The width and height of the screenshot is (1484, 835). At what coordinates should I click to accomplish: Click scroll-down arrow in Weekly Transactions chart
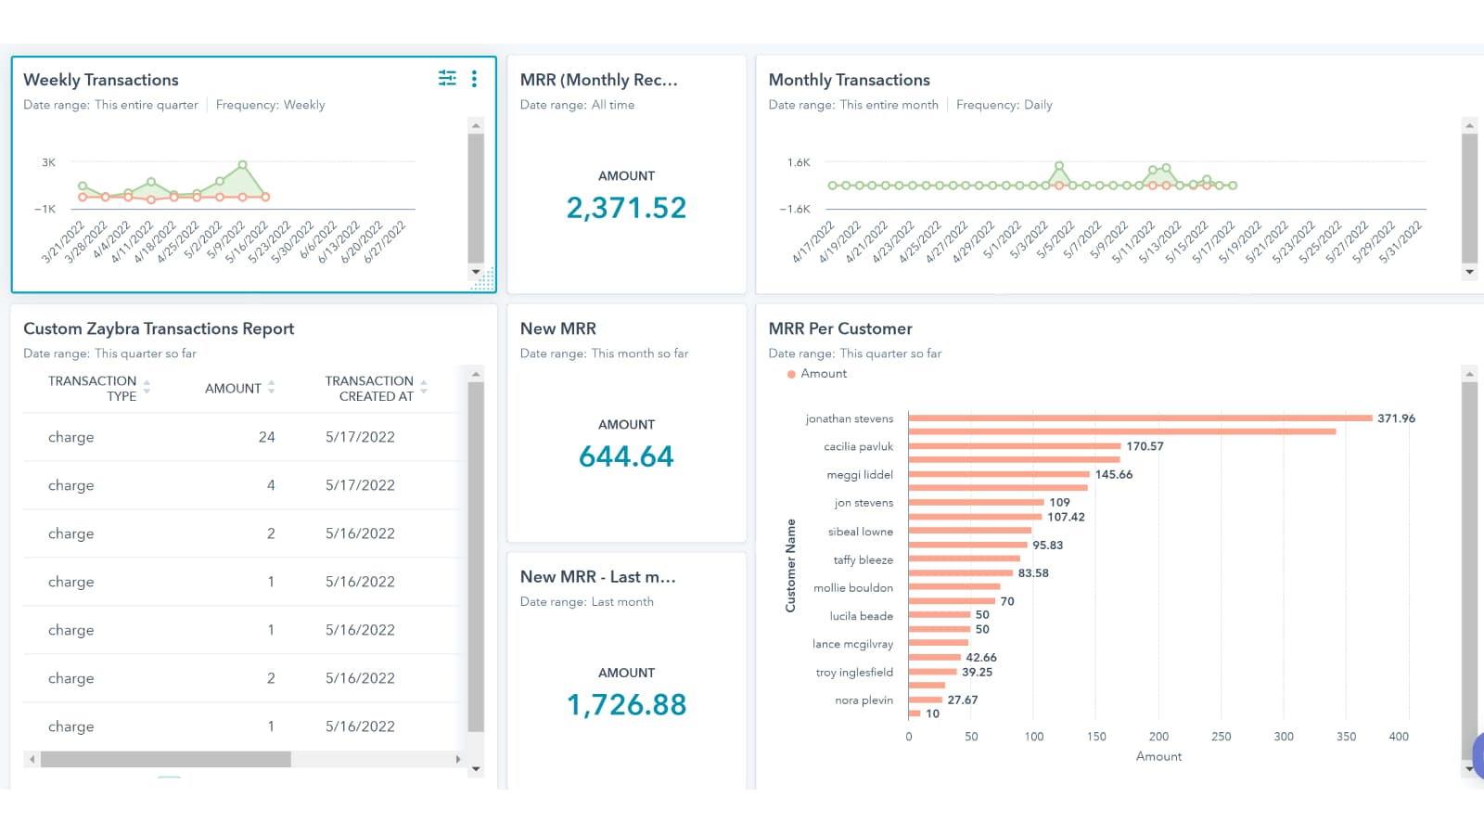click(476, 272)
